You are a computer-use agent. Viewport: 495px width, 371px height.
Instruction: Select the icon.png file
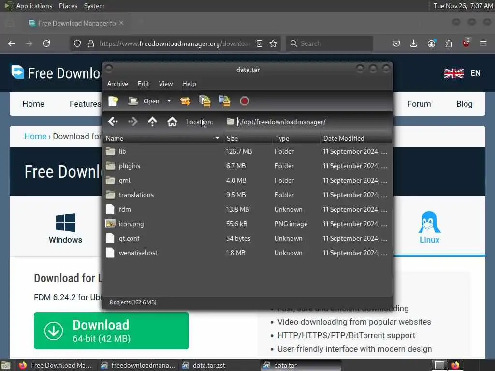pyautogui.click(x=247, y=224)
